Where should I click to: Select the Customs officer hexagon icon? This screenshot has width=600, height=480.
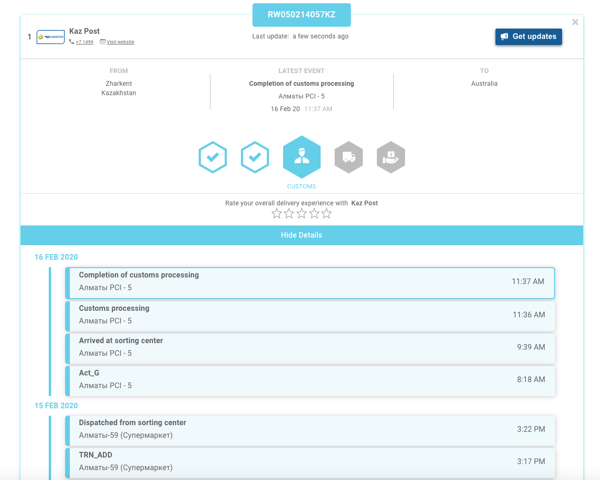pyautogui.click(x=302, y=157)
